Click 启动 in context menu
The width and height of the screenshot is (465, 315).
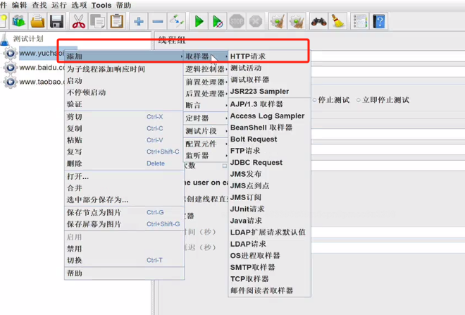tap(124, 81)
